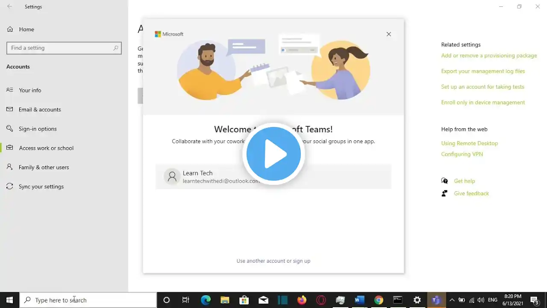Click the Email & accounts envelope icon

(x=10, y=109)
